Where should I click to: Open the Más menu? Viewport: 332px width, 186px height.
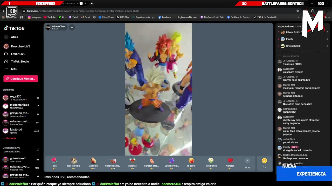click(11, 69)
